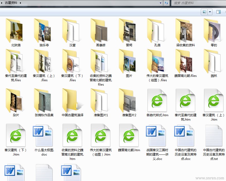Open the 秦汉建筑（下）.files folder
Image resolution: width=226 pixels, height=181 pixels.
pos(71,61)
